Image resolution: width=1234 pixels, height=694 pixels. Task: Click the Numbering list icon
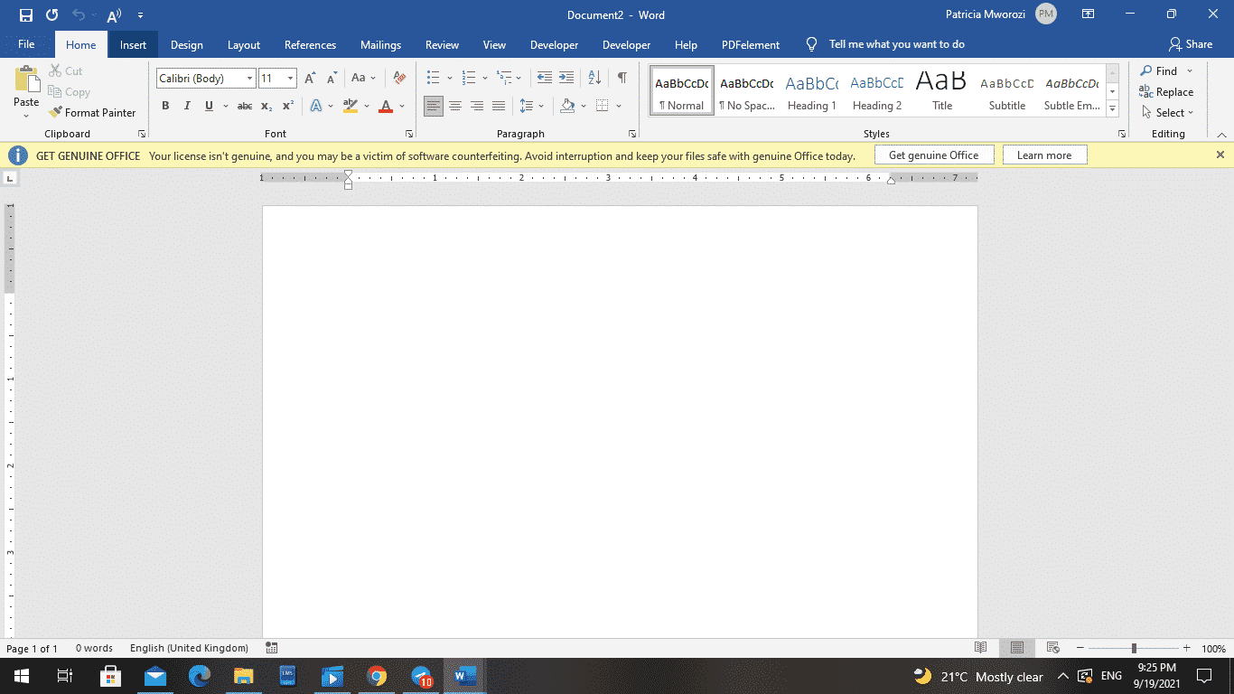coord(469,78)
